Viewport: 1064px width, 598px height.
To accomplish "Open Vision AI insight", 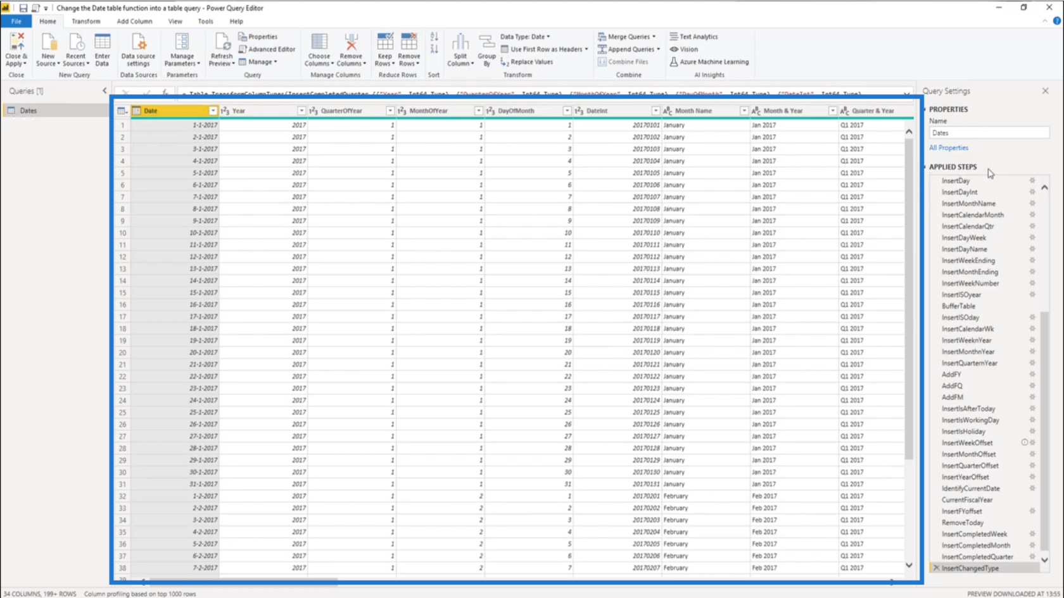I will point(684,49).
